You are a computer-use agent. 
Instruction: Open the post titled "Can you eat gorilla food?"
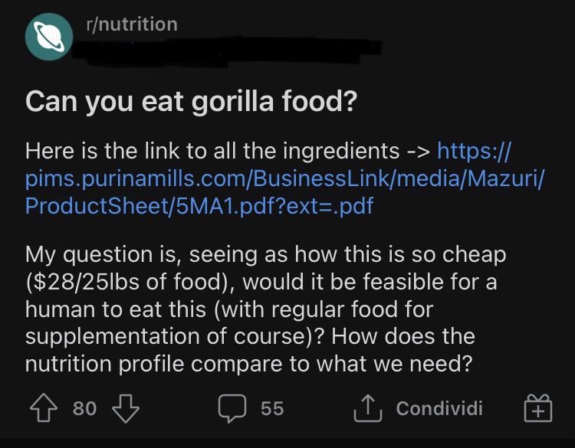pos(191,102)
